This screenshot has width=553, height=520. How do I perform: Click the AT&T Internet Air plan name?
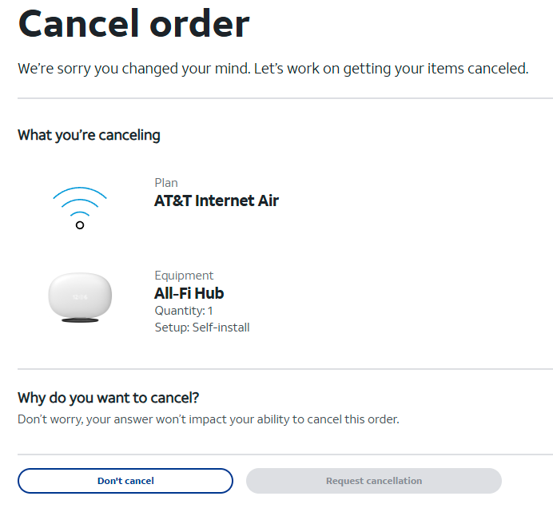[217, 200]
